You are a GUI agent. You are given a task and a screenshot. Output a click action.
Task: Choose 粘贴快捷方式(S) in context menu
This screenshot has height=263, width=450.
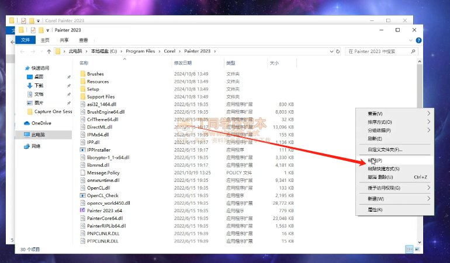pos(395,169)
